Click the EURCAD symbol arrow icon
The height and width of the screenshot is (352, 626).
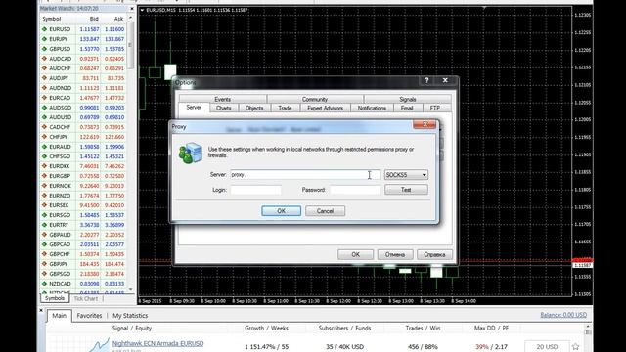pyautogui.click(x=44, y=98)
